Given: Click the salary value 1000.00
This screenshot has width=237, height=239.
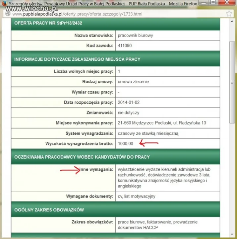Looking at the screenshot, I should coord(125,144).
